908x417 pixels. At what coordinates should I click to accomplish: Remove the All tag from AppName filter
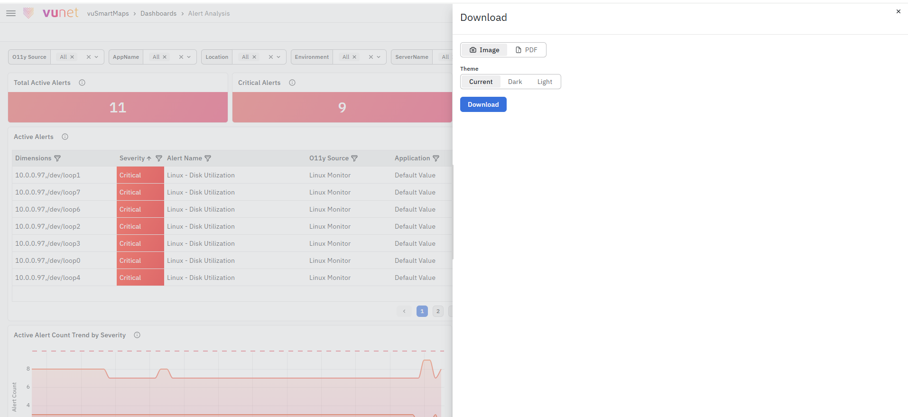pos(165,57)
